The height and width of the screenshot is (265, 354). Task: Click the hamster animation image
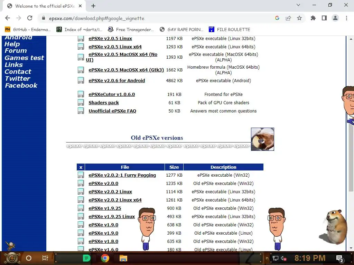click(334, 227)
